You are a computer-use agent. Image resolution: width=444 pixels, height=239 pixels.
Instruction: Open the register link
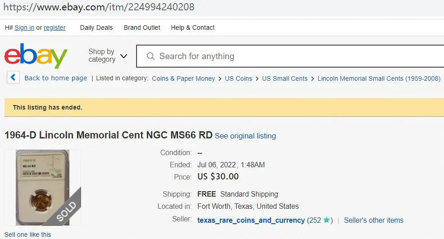point(55,28)
